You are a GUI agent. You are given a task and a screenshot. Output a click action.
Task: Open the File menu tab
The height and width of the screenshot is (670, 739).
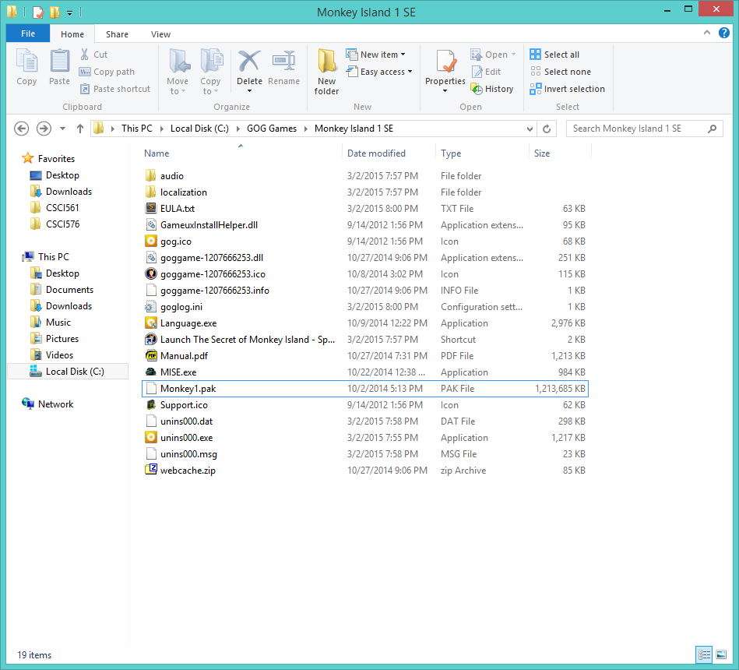[x=28, y=33]
